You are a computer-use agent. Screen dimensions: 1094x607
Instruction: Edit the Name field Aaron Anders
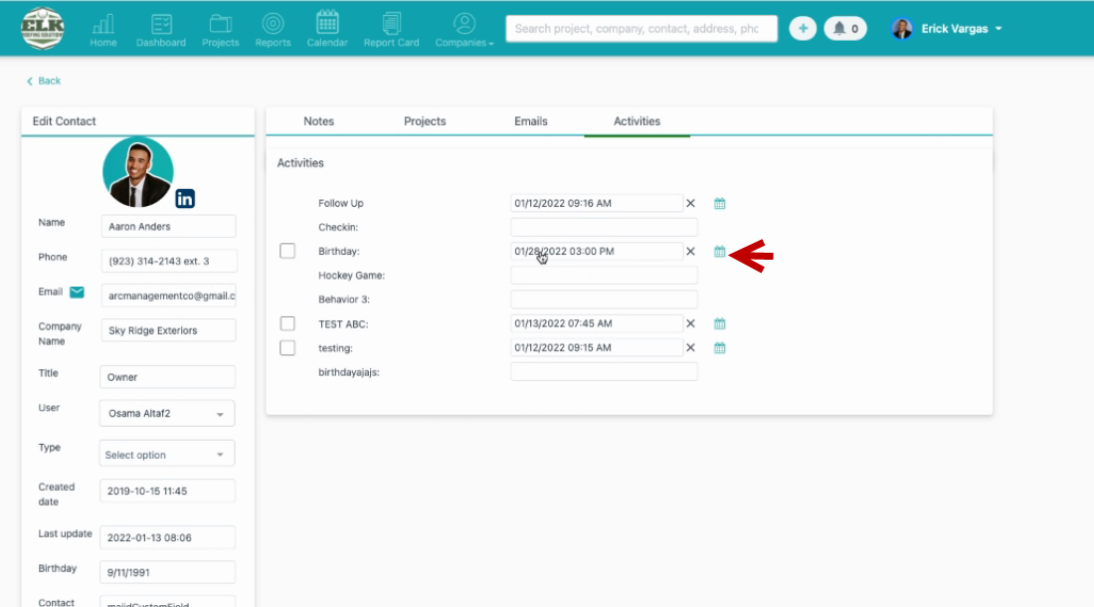[168, 227]
